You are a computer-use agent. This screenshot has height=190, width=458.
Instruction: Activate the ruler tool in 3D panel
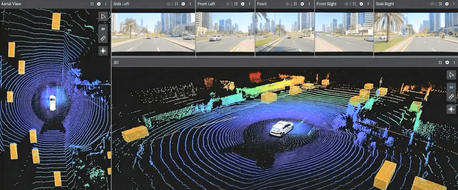pyautogui.click(x=451, y=97)
